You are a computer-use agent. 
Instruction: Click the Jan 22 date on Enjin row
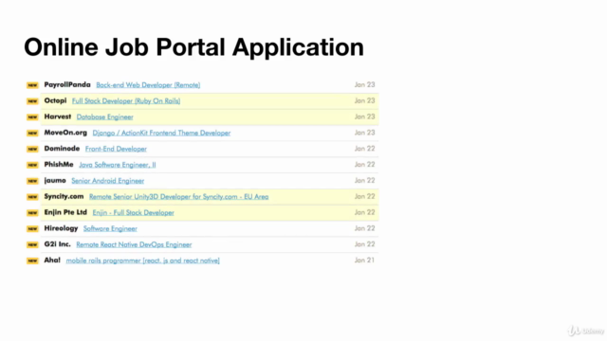[x=364, y=212]
